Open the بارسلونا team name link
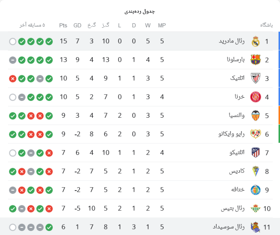280x235 pixels. (x=236, y=60)
